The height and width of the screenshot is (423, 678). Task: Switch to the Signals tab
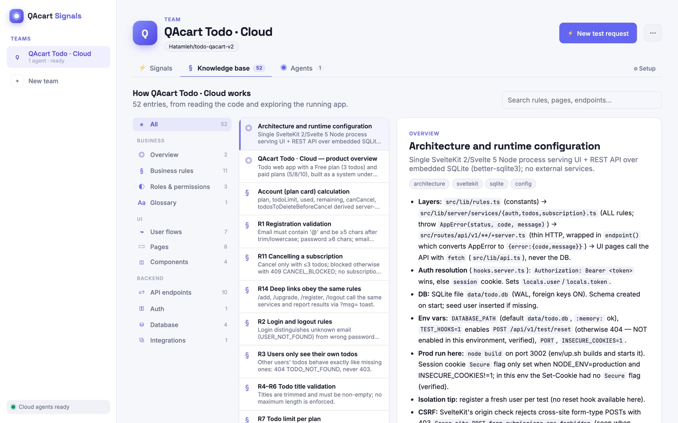click(156, 68)
